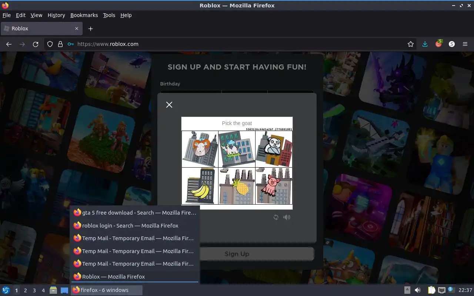Click the 22:37 clock
This screenshot has height=296, width=474.
point(465,290)
